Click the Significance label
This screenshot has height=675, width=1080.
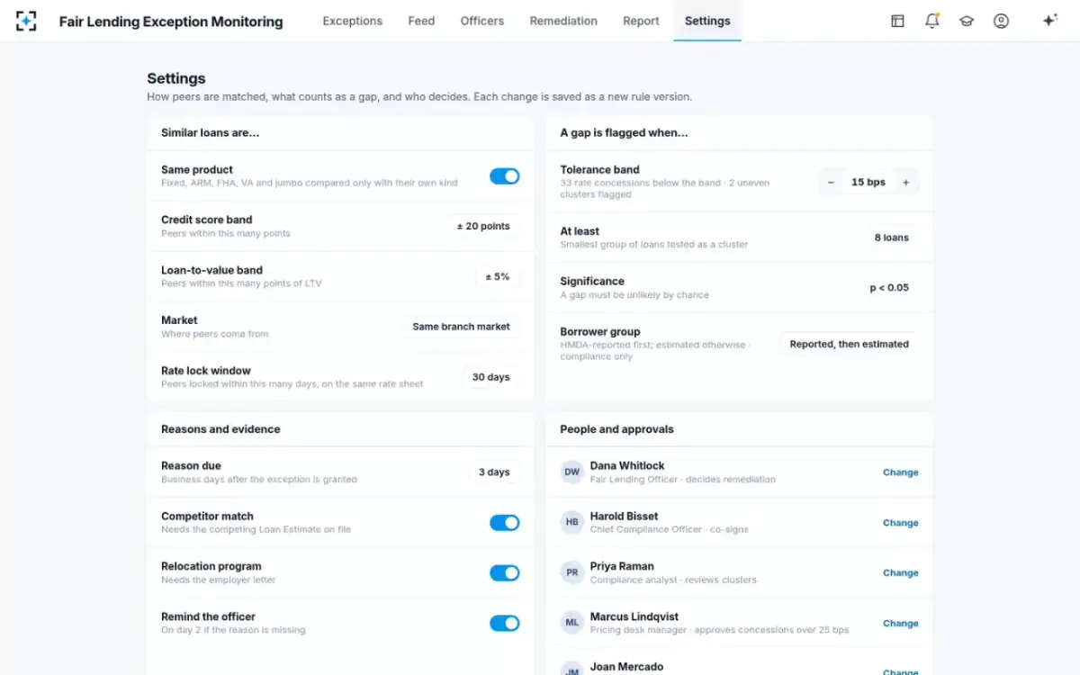coord(592,281)
